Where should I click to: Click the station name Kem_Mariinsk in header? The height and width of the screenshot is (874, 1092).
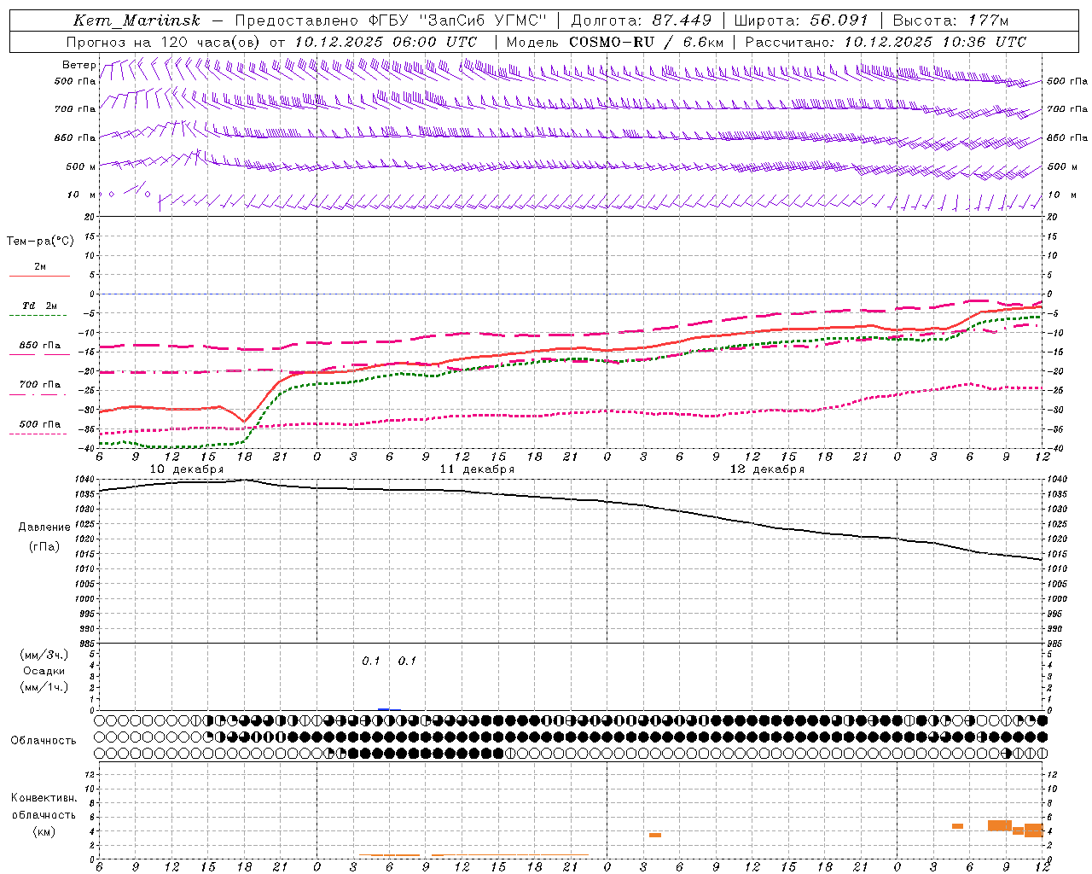pyautogui.click(x=136, y=20)
